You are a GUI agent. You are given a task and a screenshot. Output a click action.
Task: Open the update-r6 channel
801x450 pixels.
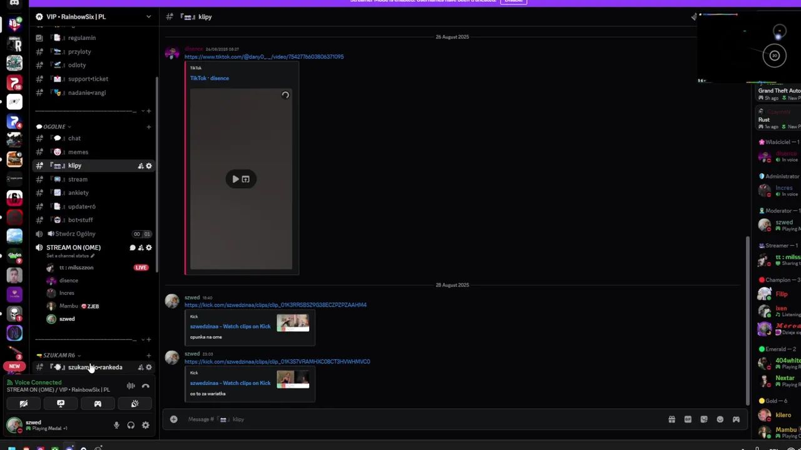(94, 207)
